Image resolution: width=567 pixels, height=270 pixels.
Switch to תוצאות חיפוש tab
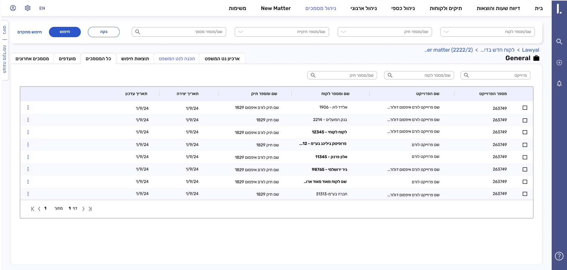tap(135, 59)
